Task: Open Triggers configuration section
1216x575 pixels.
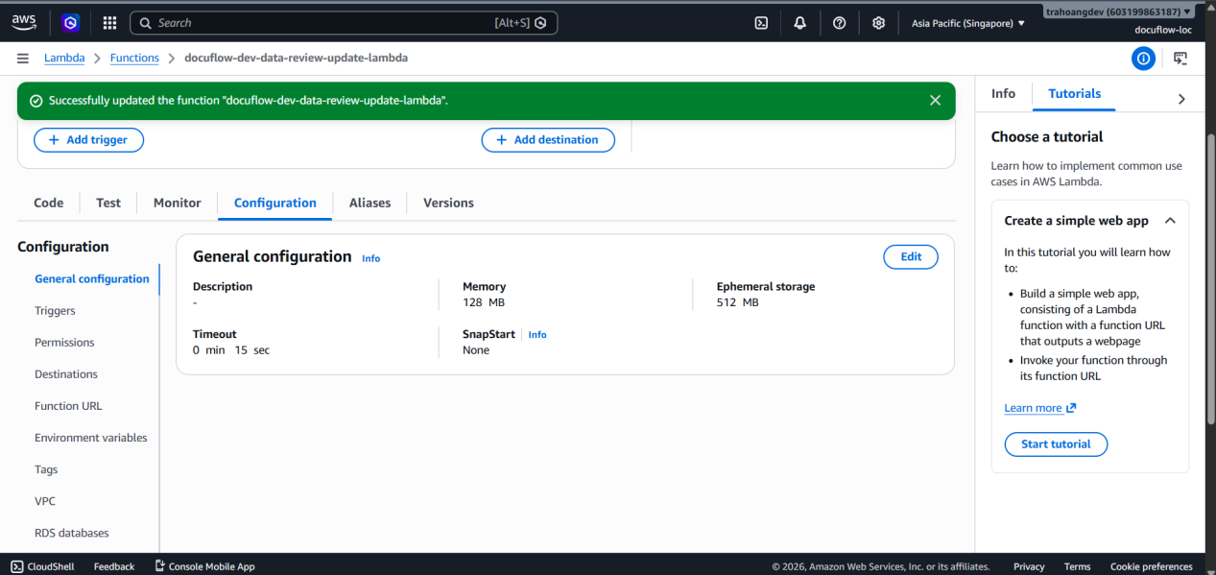Action: (55, 311)
